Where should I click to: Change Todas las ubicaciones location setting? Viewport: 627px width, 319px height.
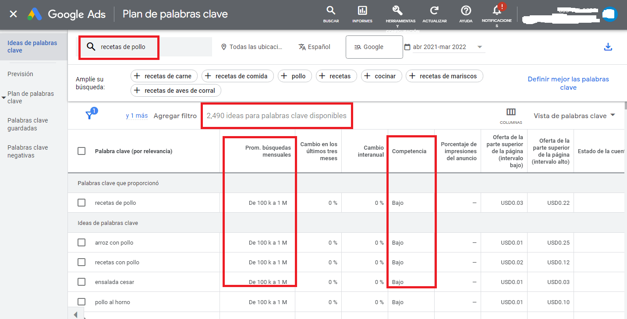[x=252, y=47]
